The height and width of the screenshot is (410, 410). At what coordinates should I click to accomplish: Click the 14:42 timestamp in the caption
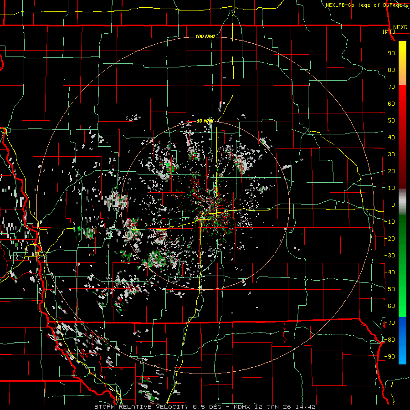coord(307,407)
